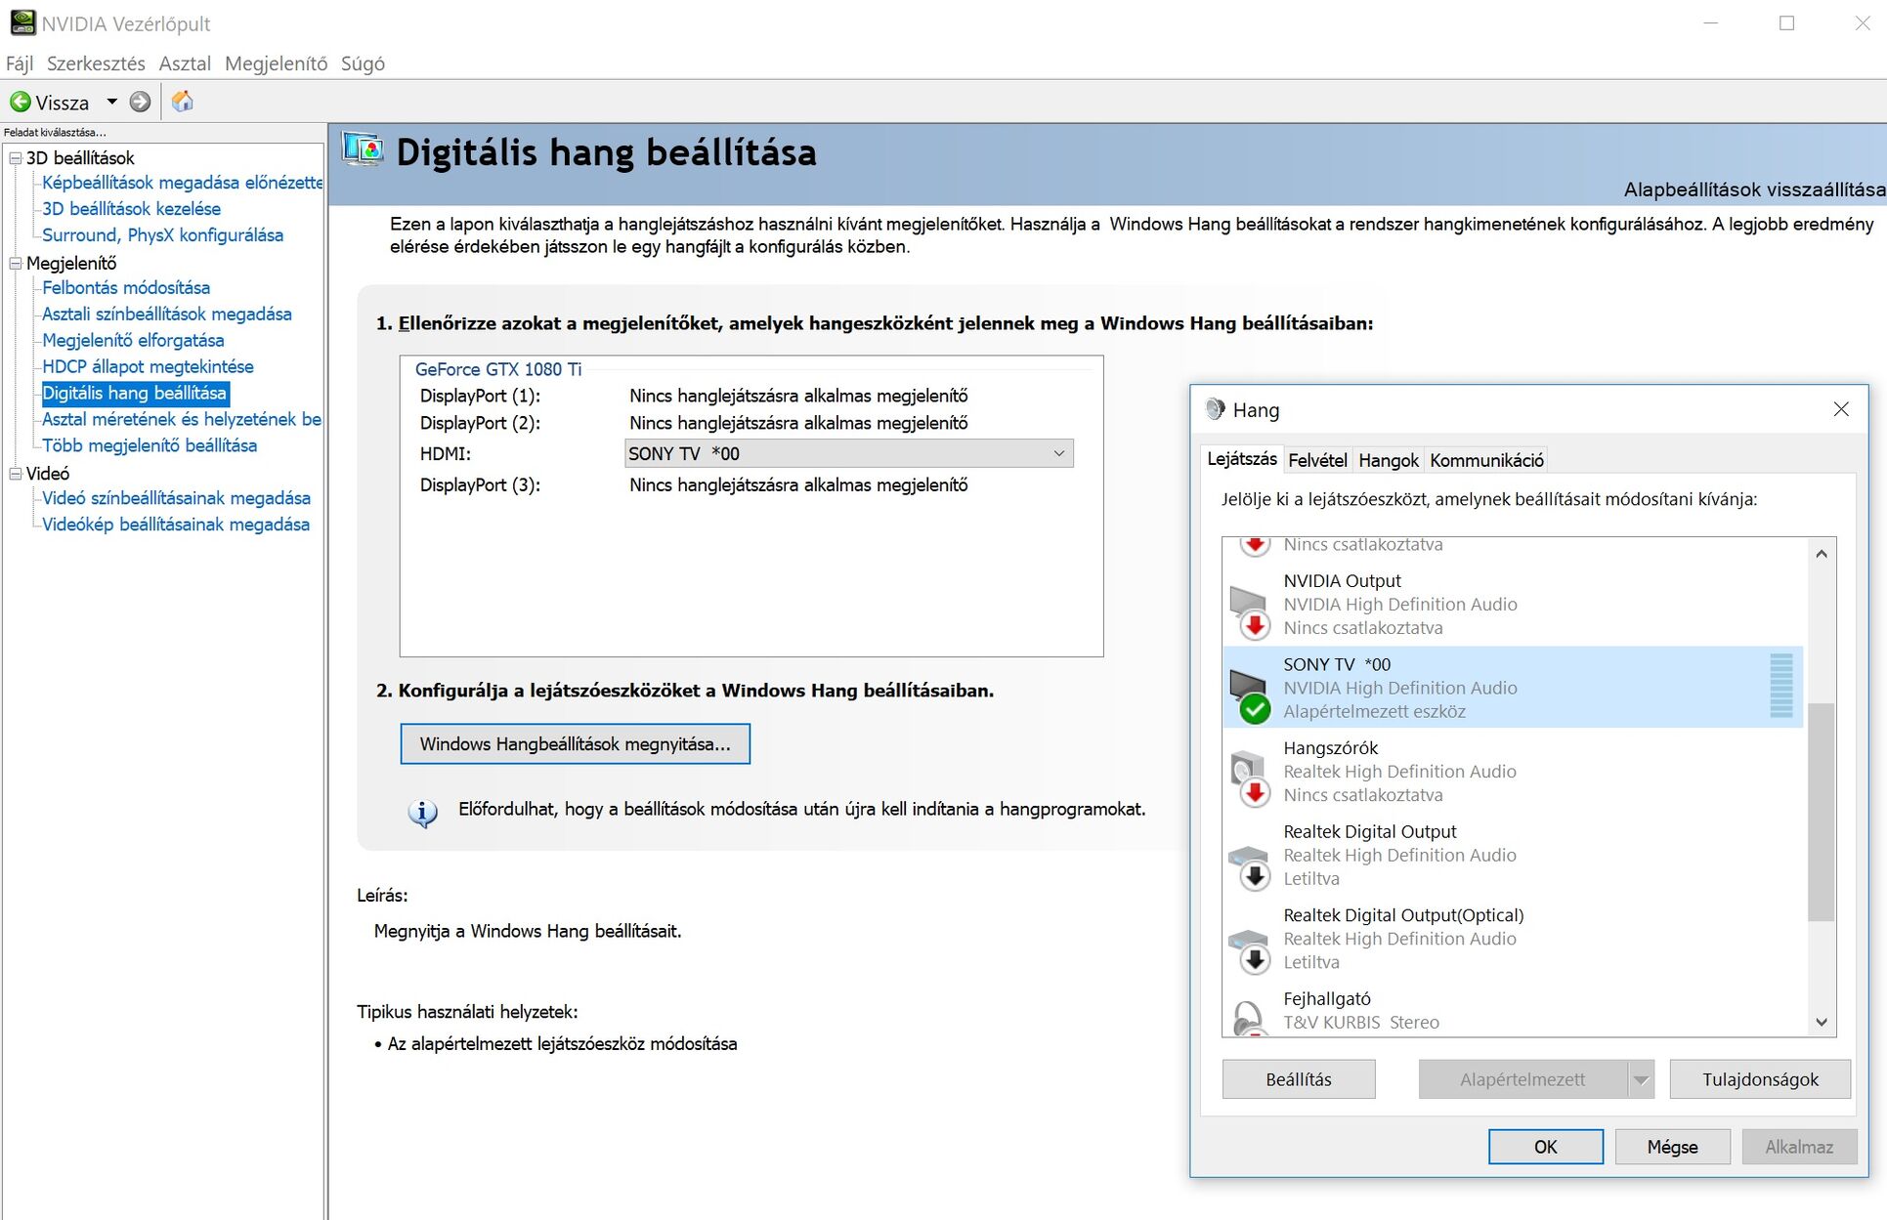The width and height of the screenshot is (1887, 1220).
Task: Collapse the Megjelenítő tree node
Action: coord(15,263)
